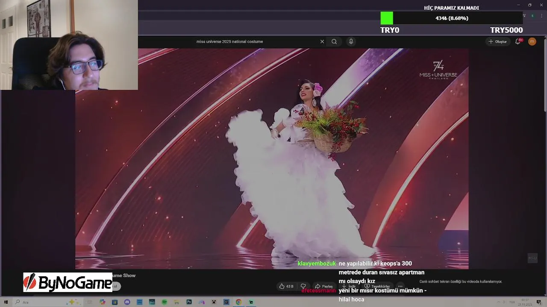The image size is (547, 307).
Task: Open the Copilot icon in the taskbar
Action: coord(103,302)
